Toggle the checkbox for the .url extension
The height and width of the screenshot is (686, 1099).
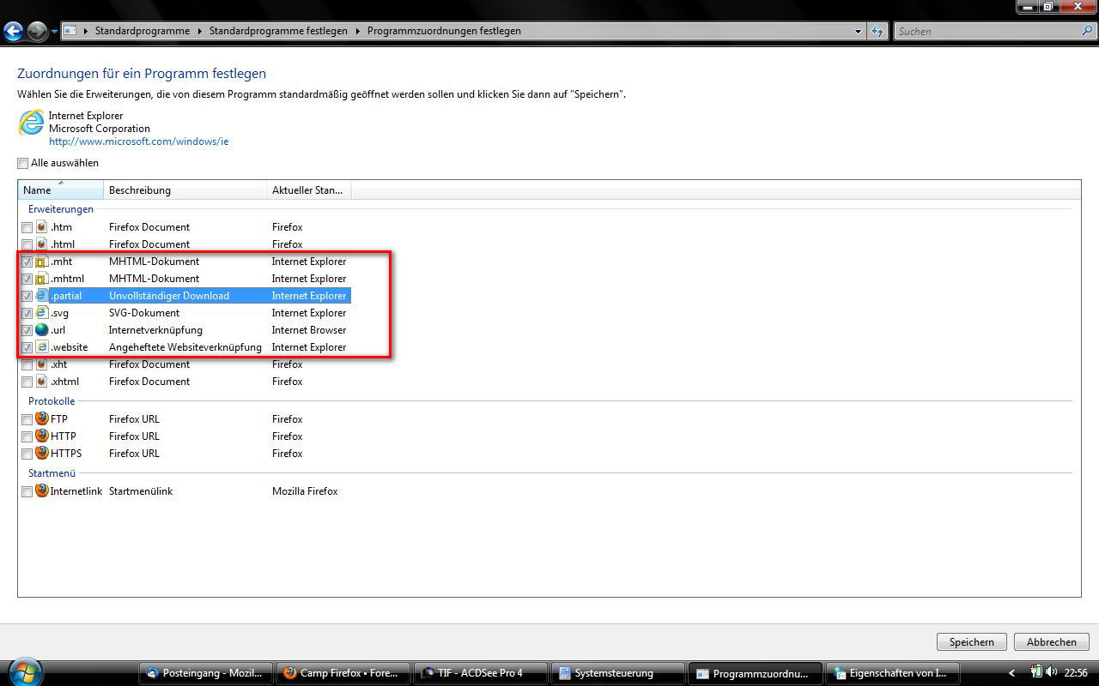point(27,331)
